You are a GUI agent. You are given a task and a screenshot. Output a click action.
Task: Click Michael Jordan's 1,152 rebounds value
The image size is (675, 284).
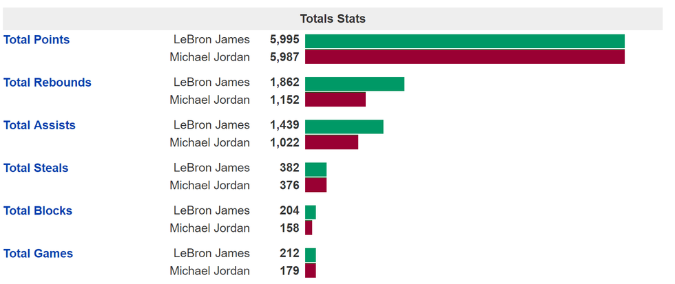click(284, 100)
